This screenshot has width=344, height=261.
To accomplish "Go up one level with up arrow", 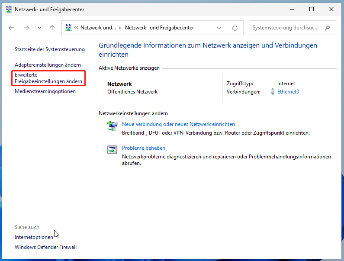I will pyautogui.click(x=52, y=28).
